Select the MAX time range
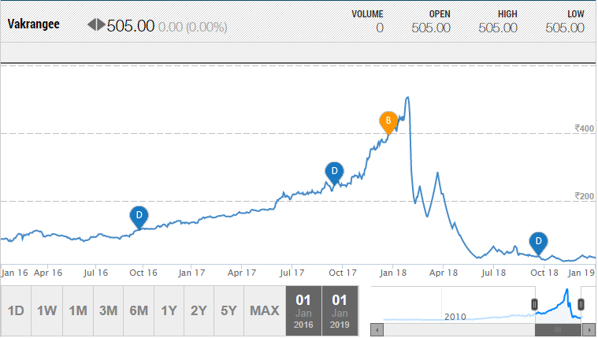Image resolution: width=598 pixels, height=338 pixels. click(x=265, y=310)
